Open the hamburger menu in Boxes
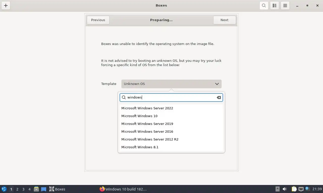This screenshot has height=193, width=323. [285, 6]
